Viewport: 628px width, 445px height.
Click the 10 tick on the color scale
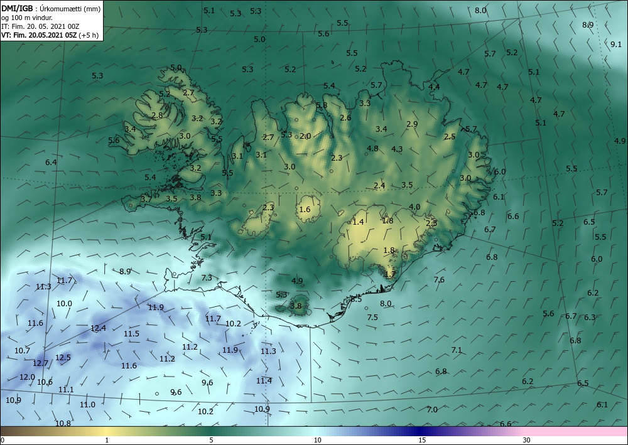coord(317,440)
